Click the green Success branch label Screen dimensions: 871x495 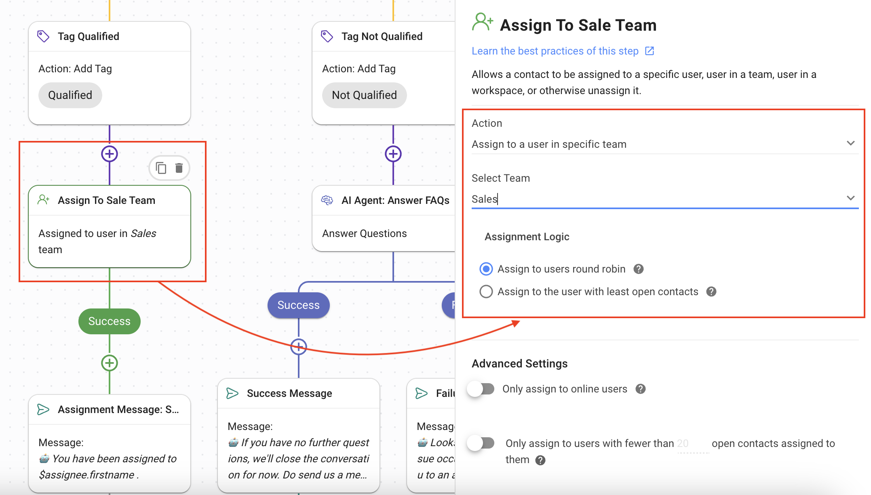110,321
